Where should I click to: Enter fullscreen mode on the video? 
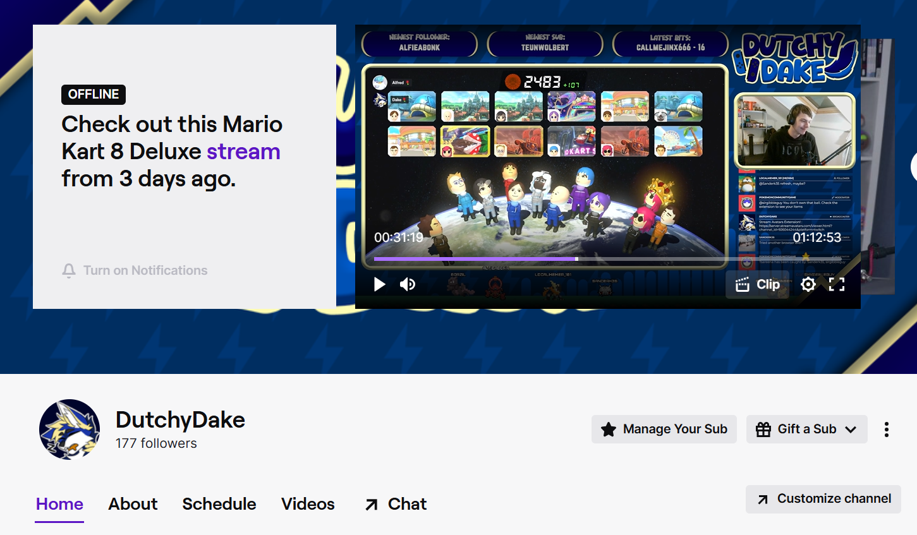(x=837, y=284)
